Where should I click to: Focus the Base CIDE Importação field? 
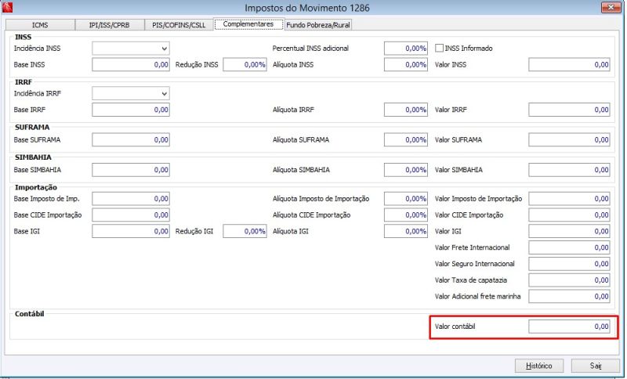coord(131,215)
